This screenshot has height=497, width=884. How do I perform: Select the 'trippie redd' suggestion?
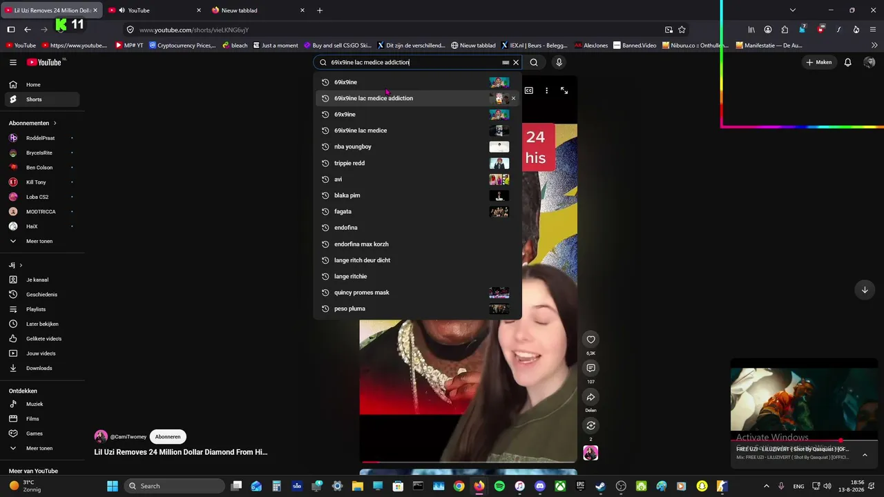pos(417,163)
